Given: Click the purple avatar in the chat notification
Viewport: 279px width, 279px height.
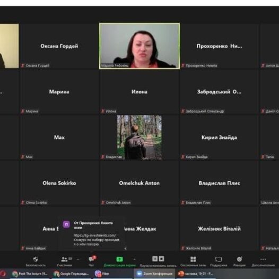Looking at the screenshot, I should pyautogui.click(x=66, y=224).
